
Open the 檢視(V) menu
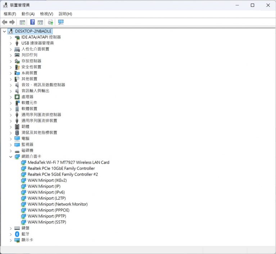(x=46, y=14)
